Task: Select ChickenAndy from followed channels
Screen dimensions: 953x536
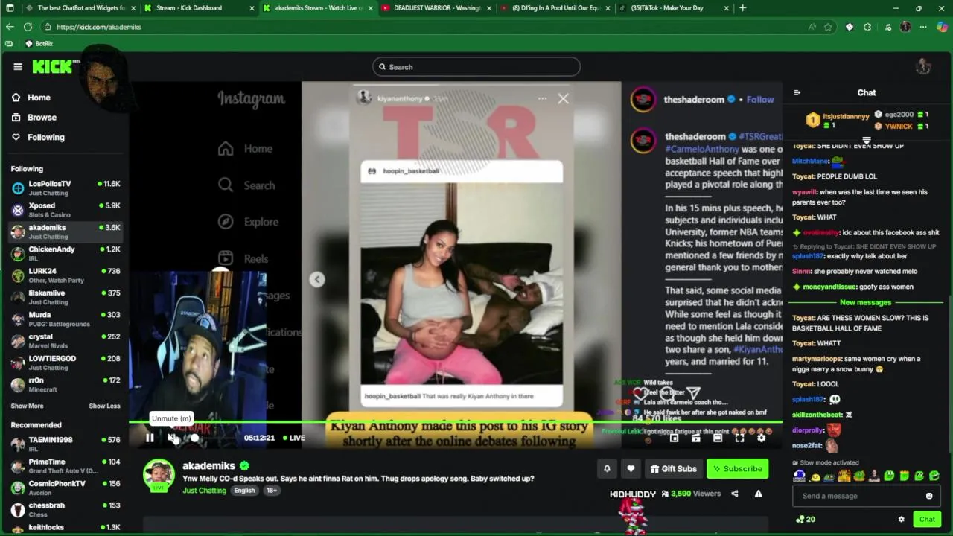Action: click(x=66, y=253)
